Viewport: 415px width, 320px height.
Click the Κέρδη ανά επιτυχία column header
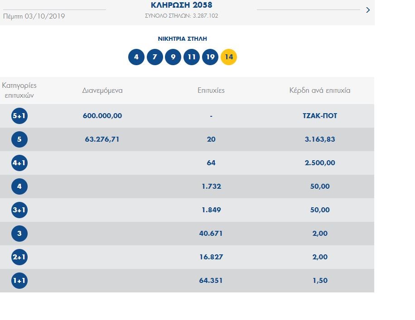[320, 91]
